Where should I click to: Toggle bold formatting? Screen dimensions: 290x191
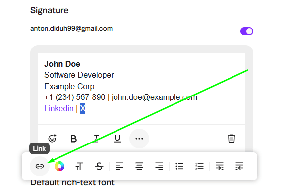click(73, 139)
